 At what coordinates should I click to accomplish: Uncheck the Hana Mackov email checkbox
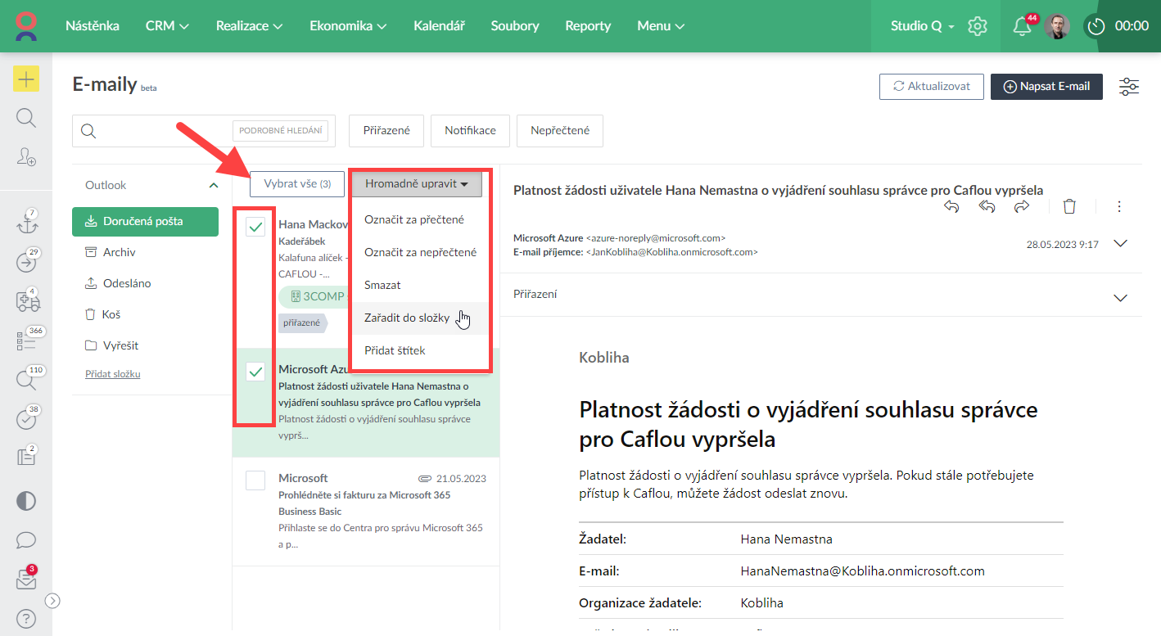[x=255, y=227]
